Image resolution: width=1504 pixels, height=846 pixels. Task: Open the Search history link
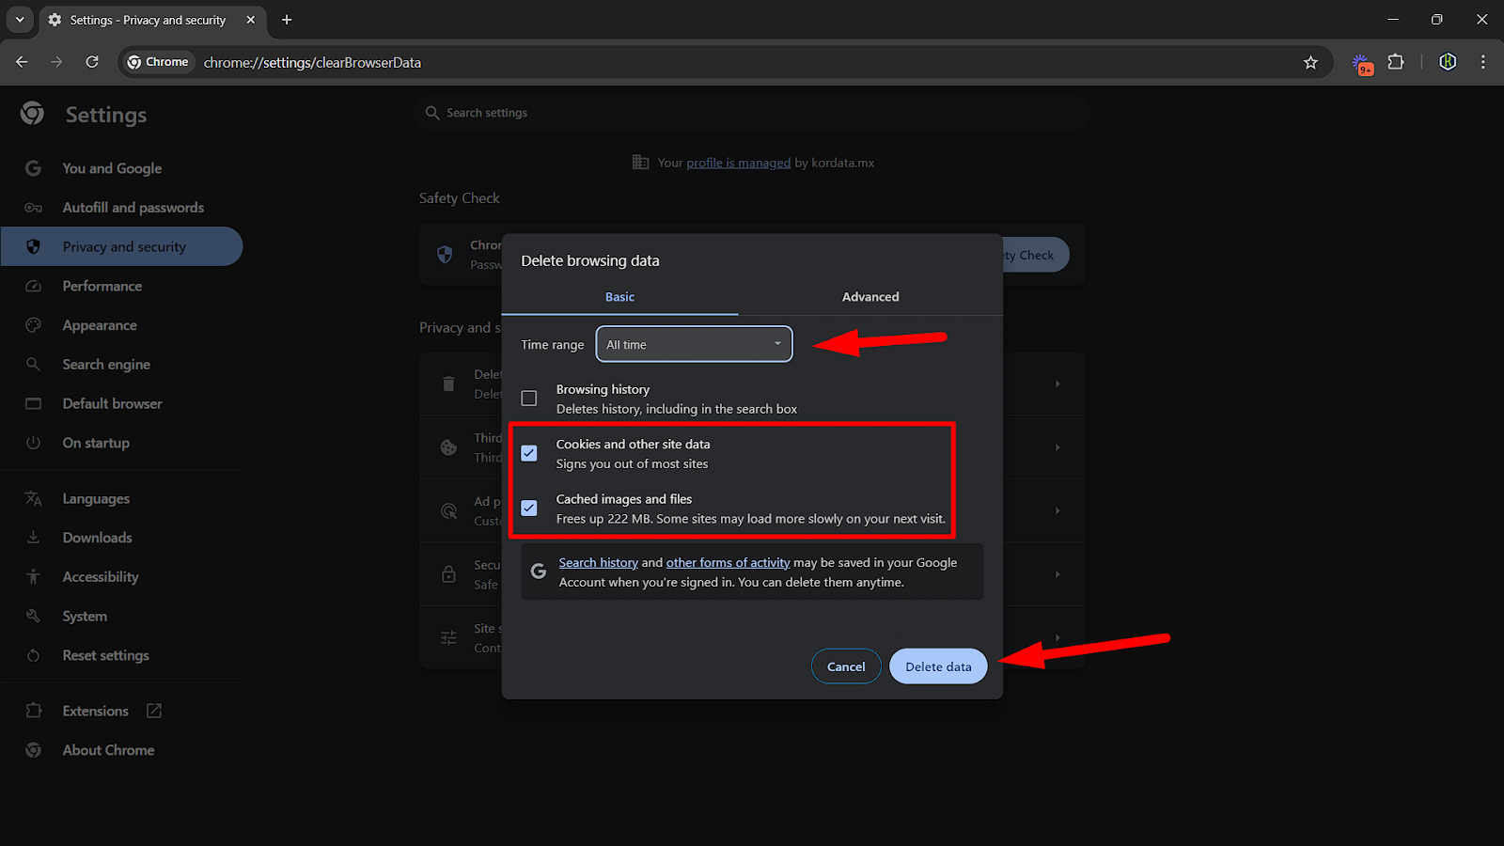point(598,562)
